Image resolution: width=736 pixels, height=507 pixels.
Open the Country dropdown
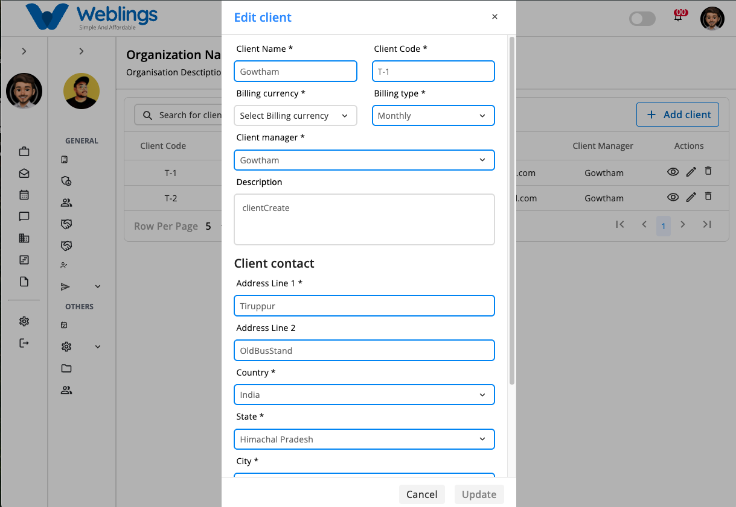(x=365, y=395)
